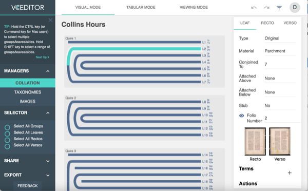The width and height of the screenshot is (308, 191).
Task: Expand the Export section
Action: coord(28,175)
